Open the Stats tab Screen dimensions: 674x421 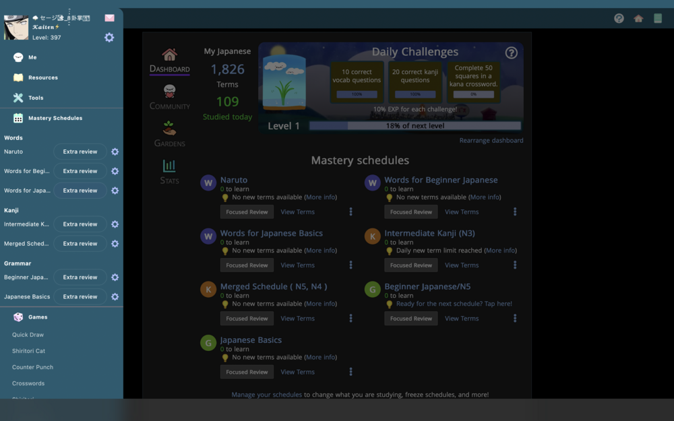170,171
